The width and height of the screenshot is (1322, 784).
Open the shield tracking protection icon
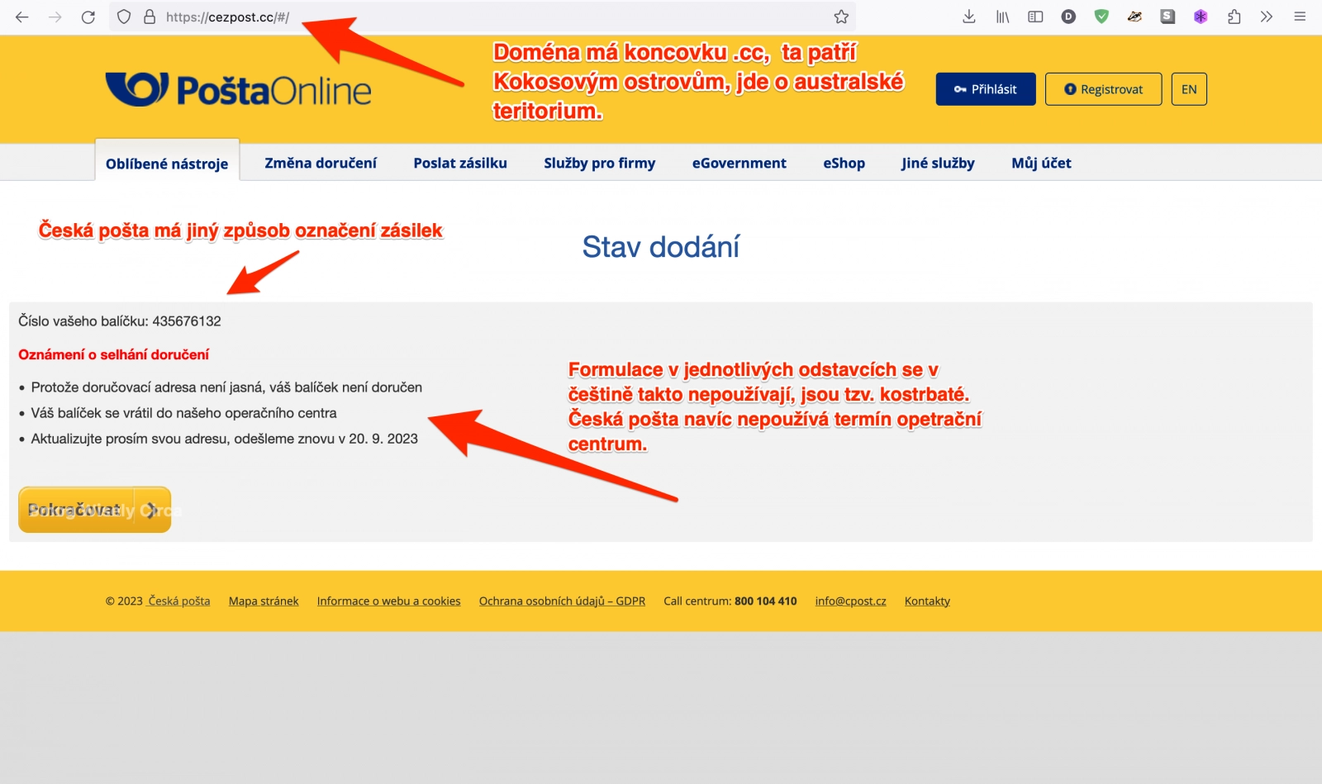pyautogui.click(x=124, y=17)
